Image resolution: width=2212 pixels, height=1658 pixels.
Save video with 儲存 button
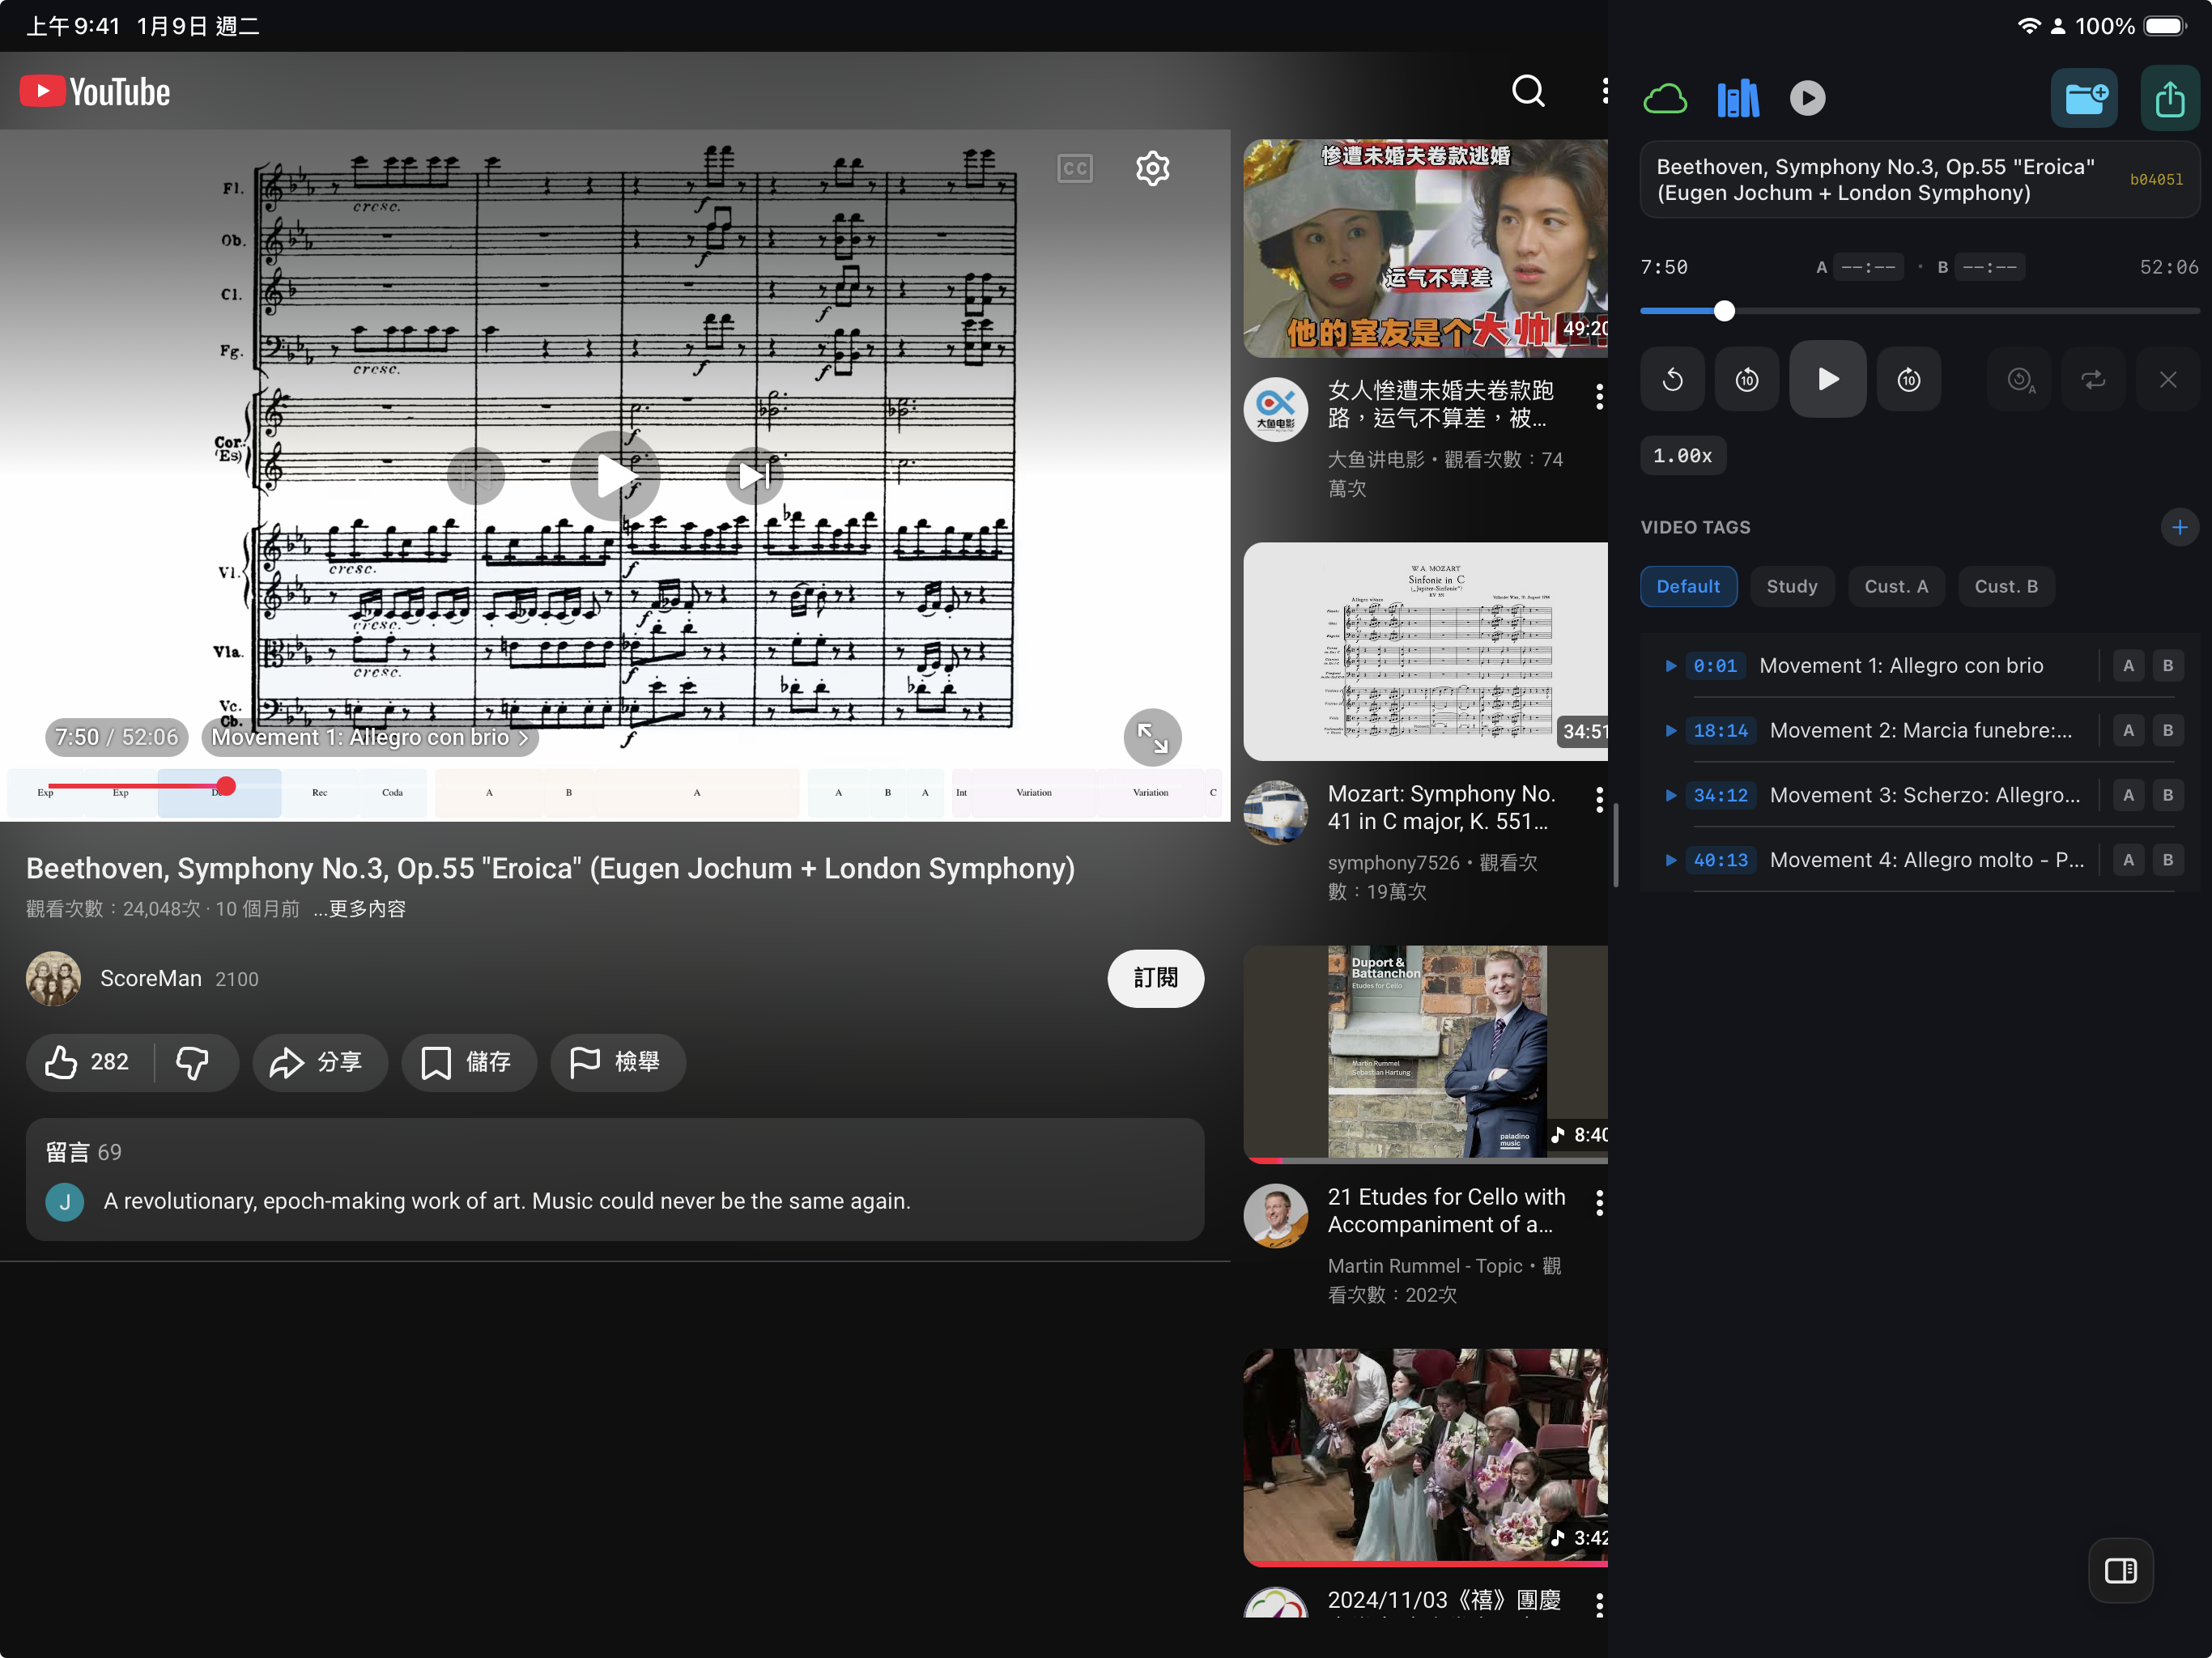click(469, 1062)
